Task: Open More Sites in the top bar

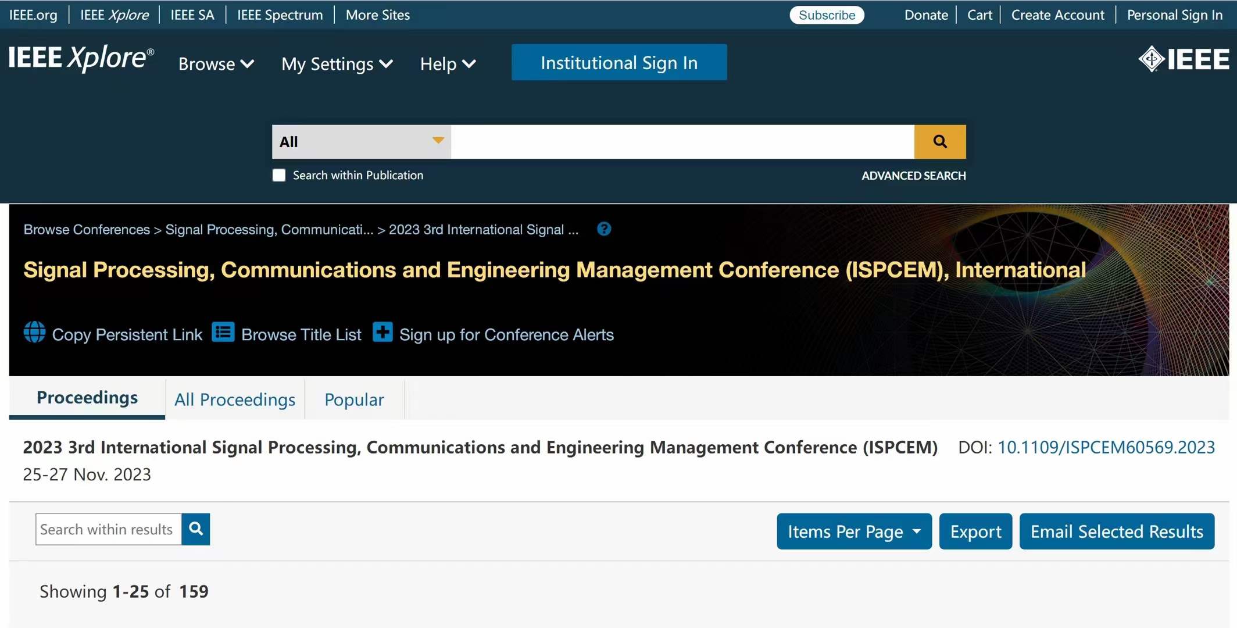Action: [x=378, y=15]
